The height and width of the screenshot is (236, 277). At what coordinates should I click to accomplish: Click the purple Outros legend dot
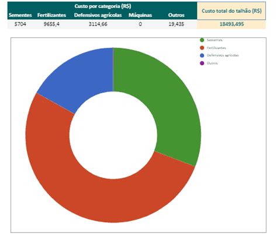coord(202,63)
